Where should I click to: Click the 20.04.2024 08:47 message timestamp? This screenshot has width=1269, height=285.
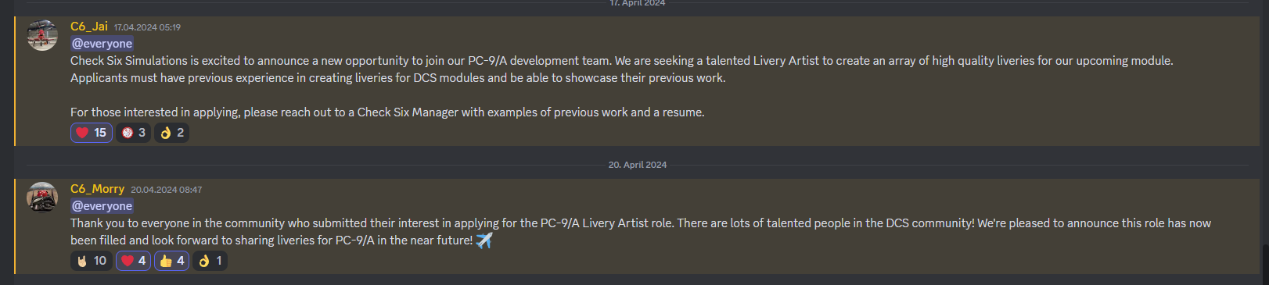166,190
